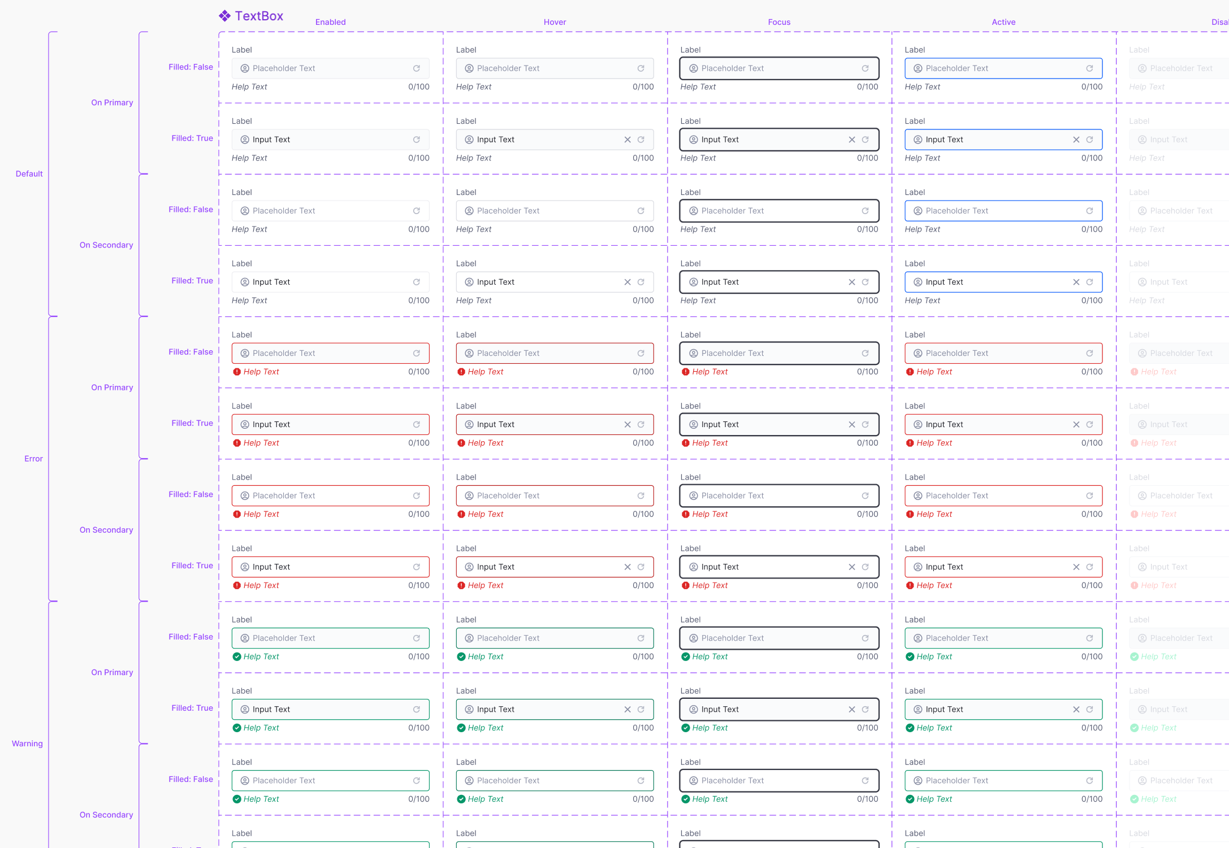Click Placeholder Text in Error On-Secondary unfilled Hover textbox

click(508, 495)
